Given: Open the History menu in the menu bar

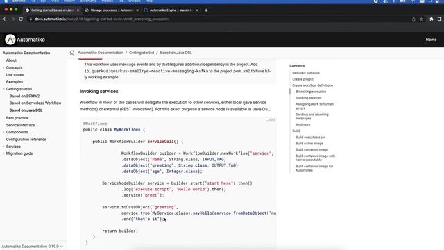Looking at the screenshot, I should (69, 1).
